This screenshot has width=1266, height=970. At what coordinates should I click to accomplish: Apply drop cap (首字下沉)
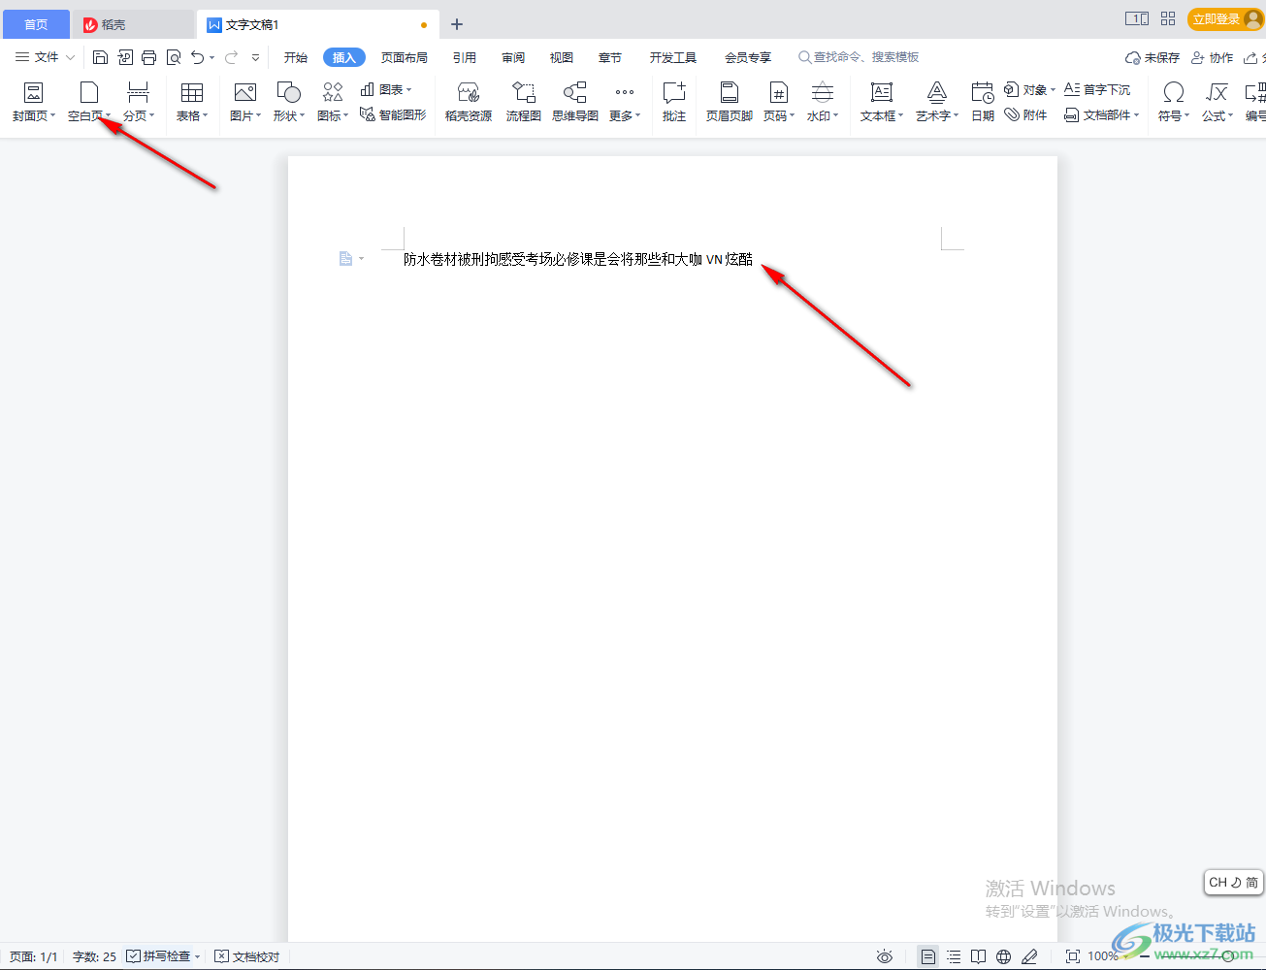(x=1097, y=89)
